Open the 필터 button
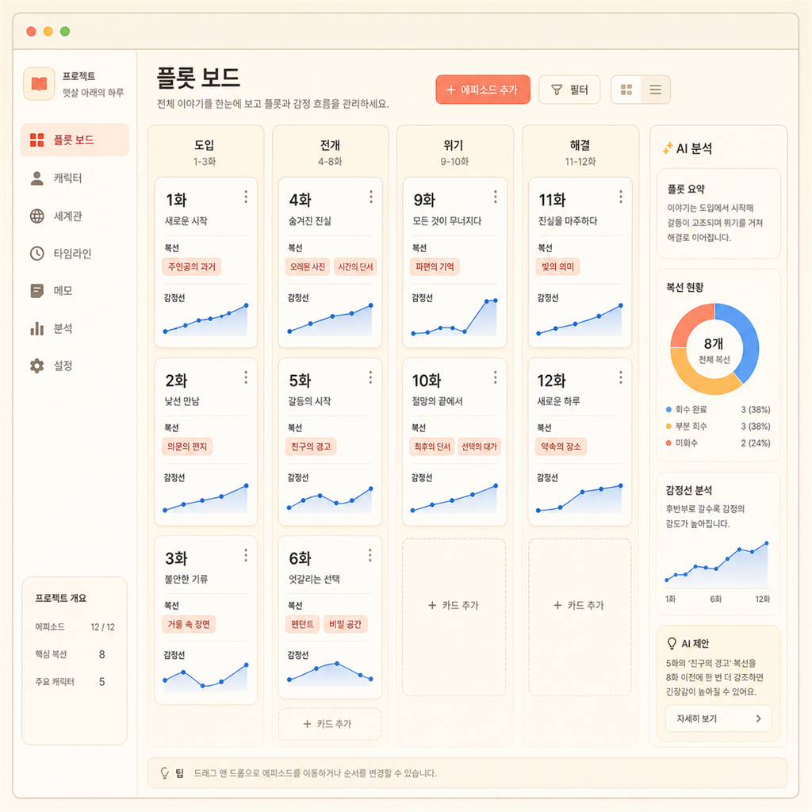Viewport: 812px width, 812px height. tap(569, 90)
